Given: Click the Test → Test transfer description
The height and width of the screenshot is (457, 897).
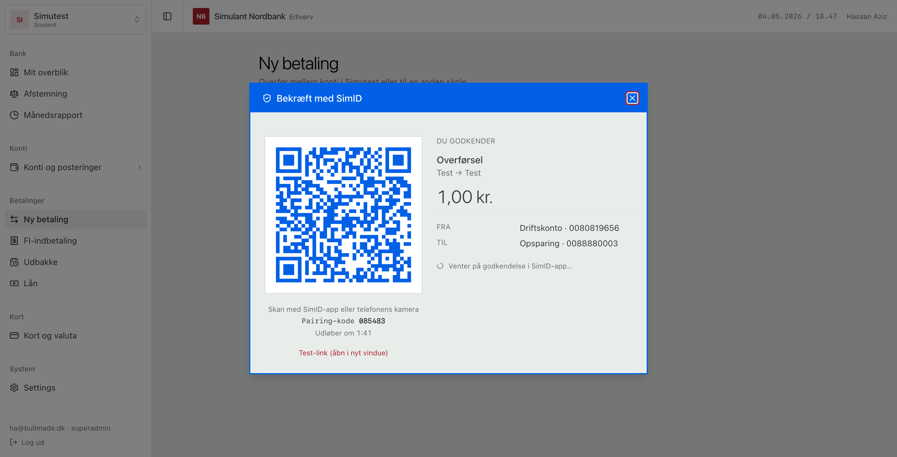Looking at the screenshot, I should point(459,173).
